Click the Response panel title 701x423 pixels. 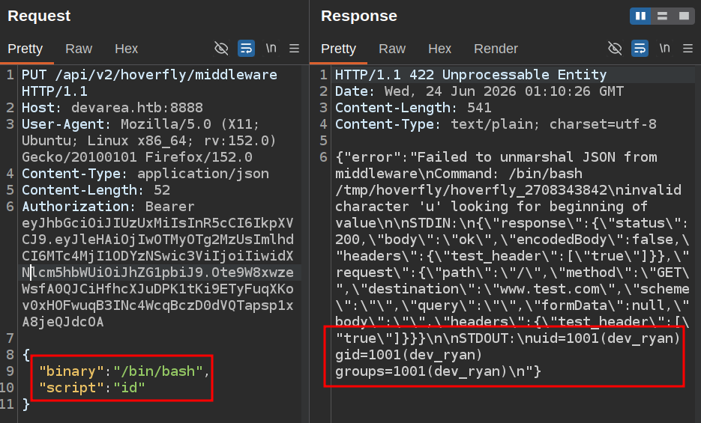359,16
